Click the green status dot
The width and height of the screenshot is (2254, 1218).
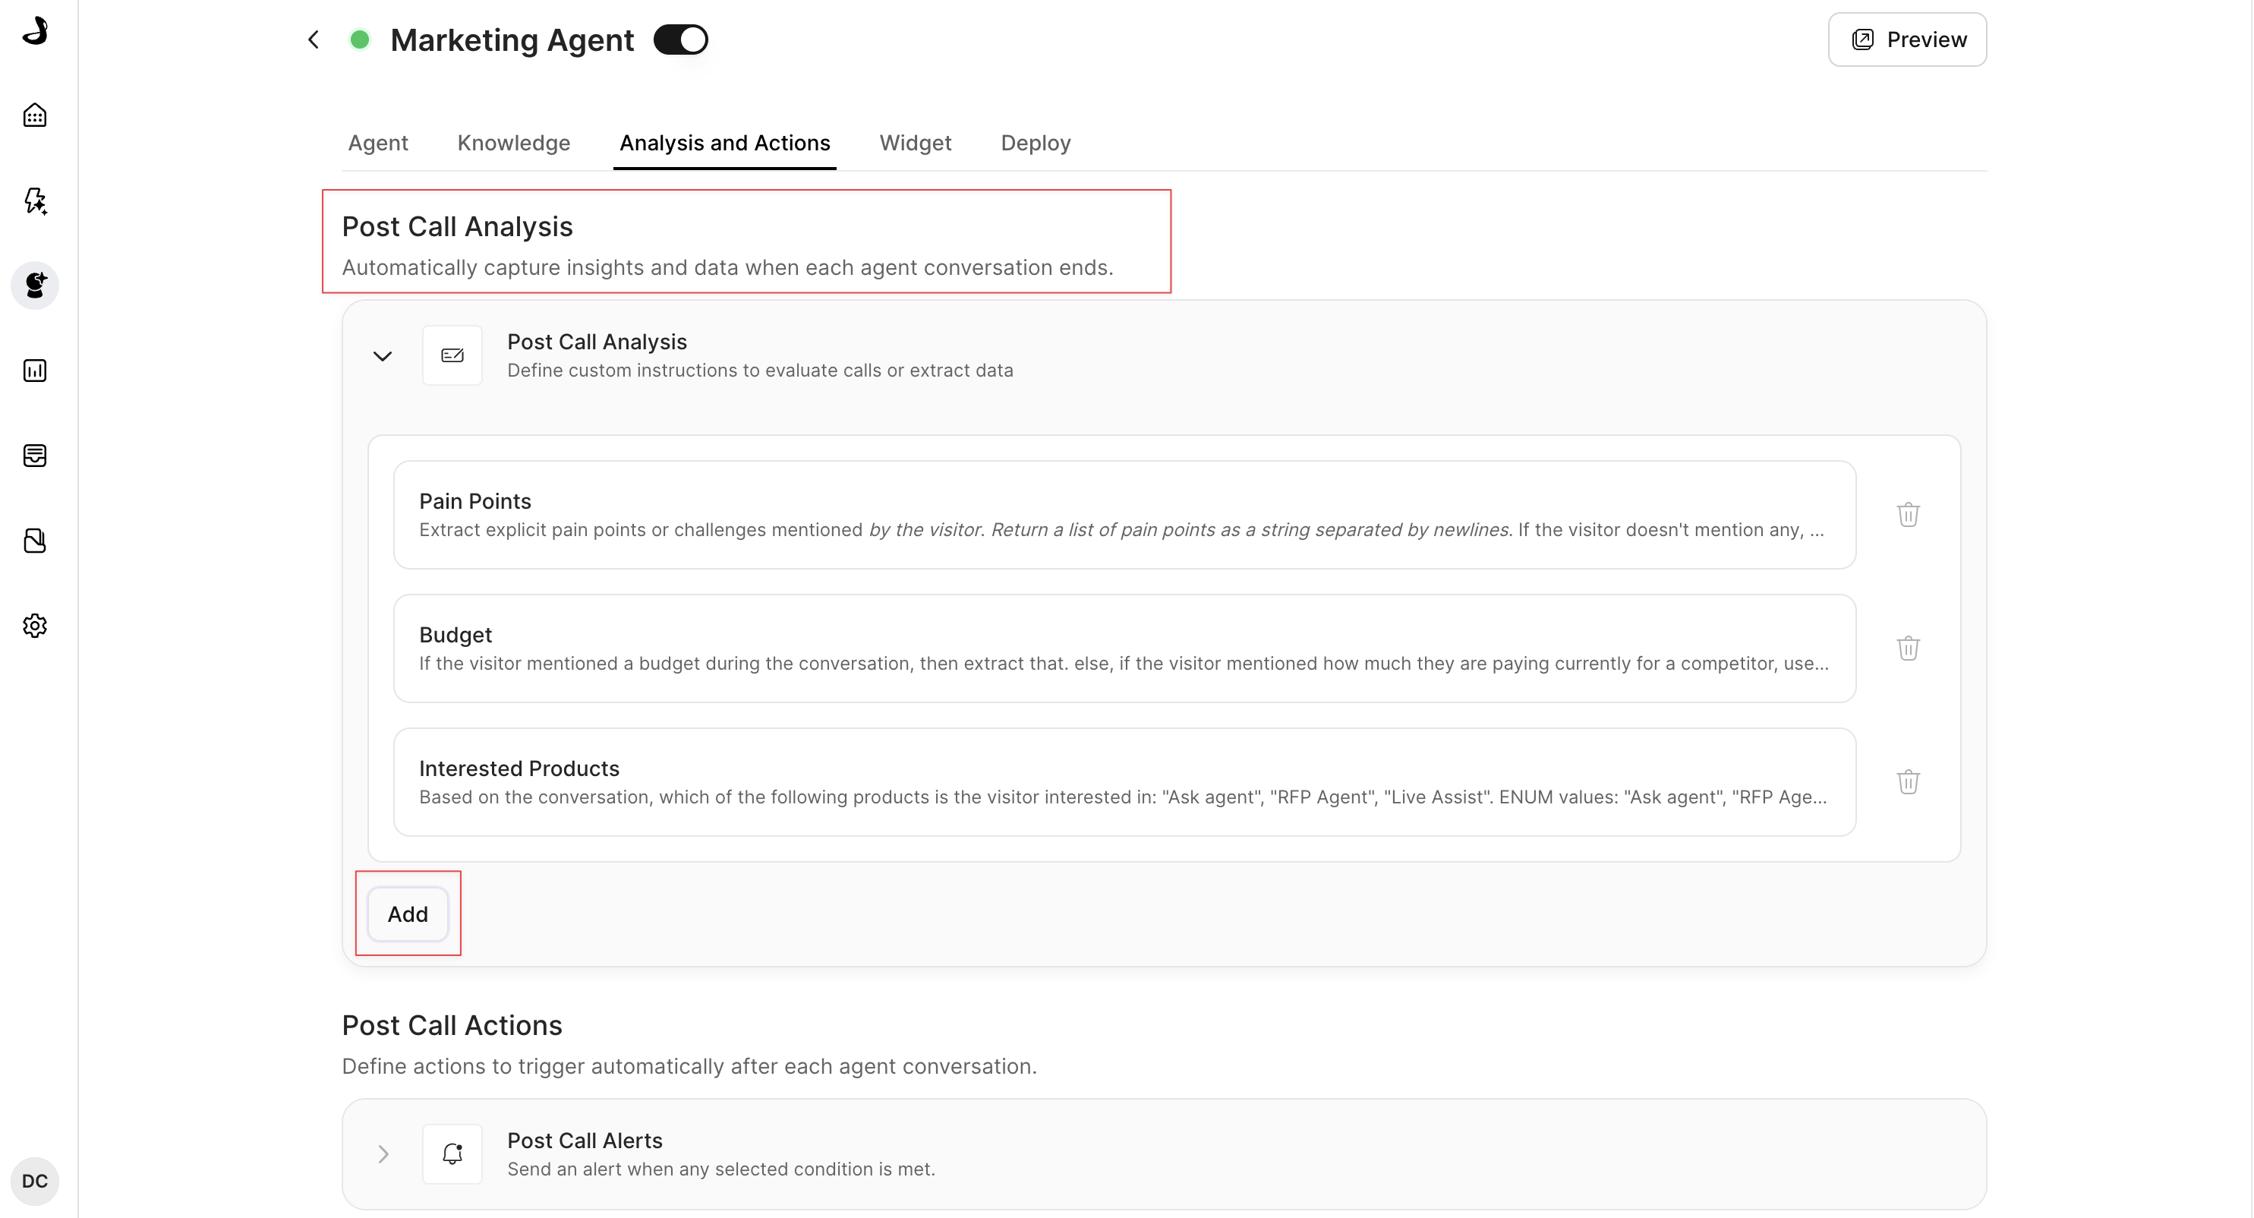coord(360,40)
